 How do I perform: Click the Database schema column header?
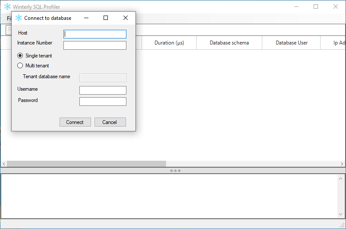pos(229,43)
